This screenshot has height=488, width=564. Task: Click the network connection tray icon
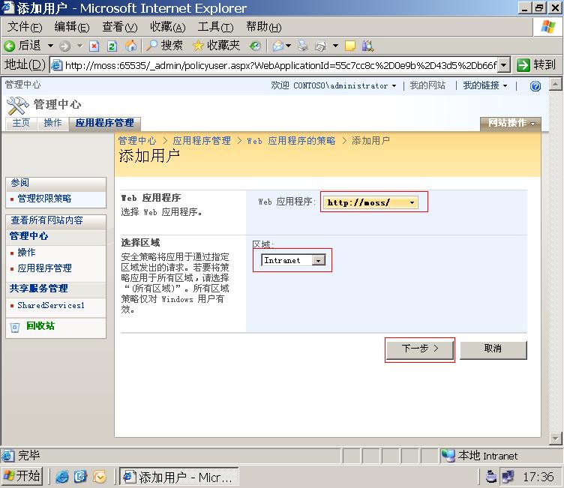coord(508,477)
